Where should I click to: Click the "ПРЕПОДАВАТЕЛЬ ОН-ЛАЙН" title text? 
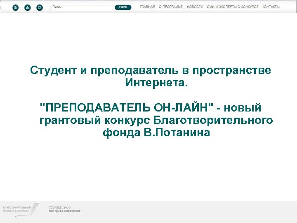tap(127, 107)
